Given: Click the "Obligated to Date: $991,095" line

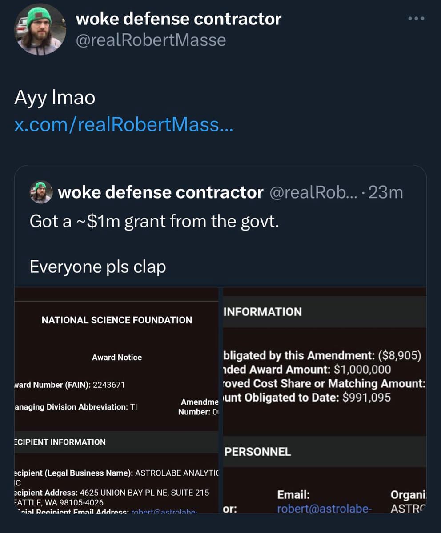Looking at the screenshot, I should point(308,397).
